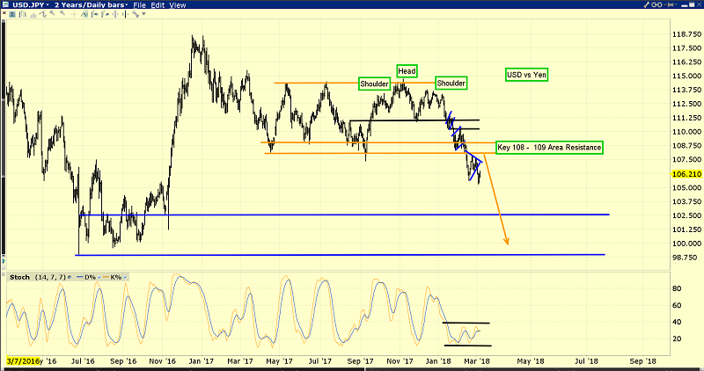Open the File menu
Screen dimensions: 704x371
[x=139, y=5]
